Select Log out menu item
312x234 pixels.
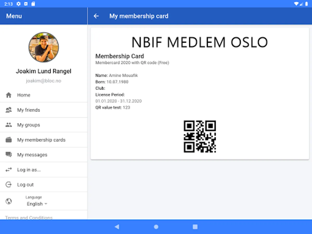(44, 185)
